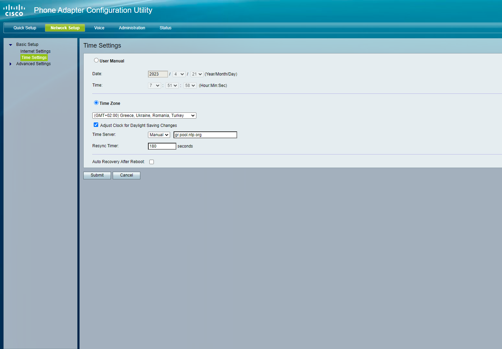Switch to the Voice tab
The height and width of the screenshot is (349, 502).
tap(99, 28)
